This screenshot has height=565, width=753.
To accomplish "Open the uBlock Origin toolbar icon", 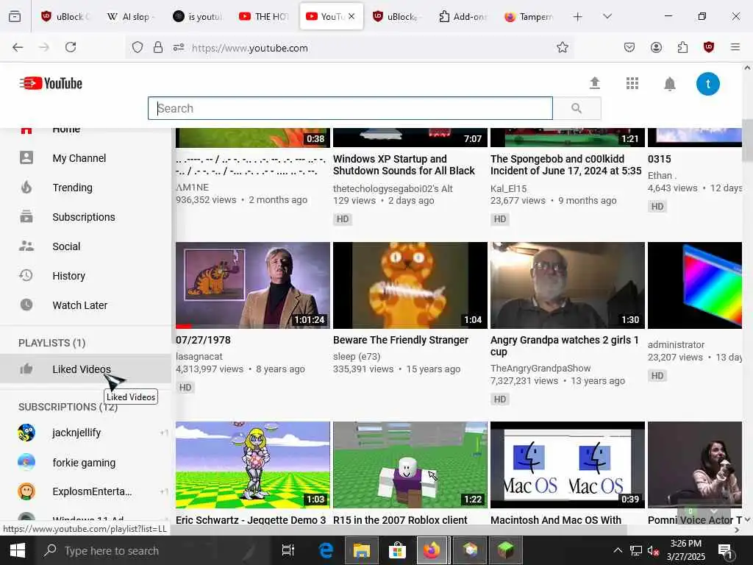I will pos(709,47).
